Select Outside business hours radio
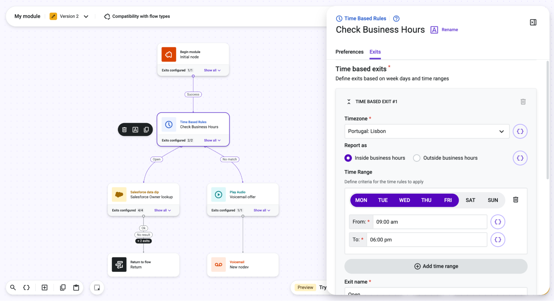The image size is (554, 301). (417, 158)
